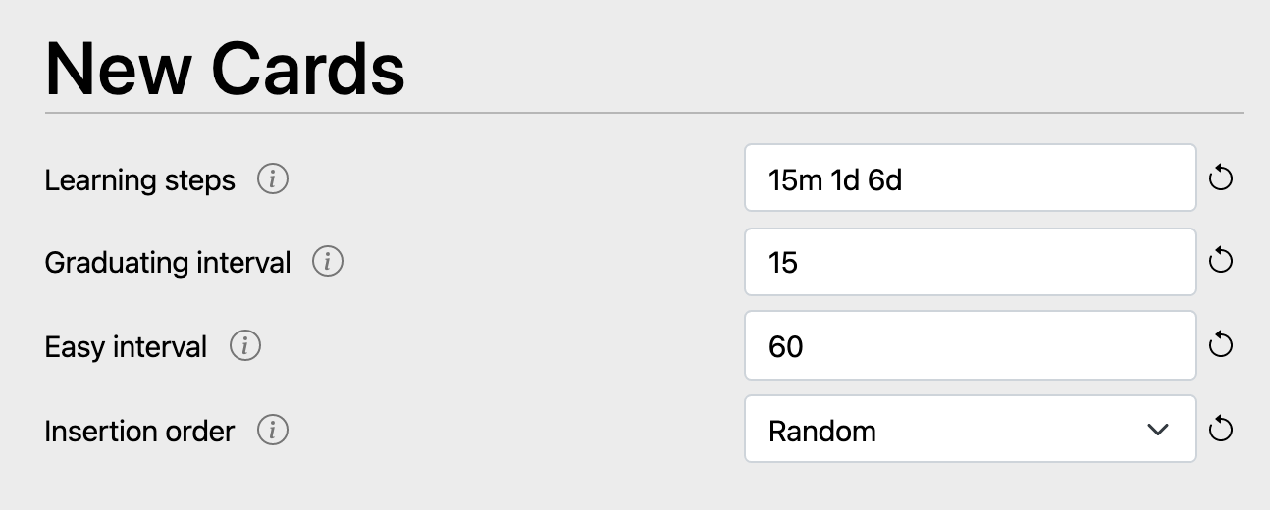
Task: View the Insertion order help icon
Action: point(272,431)
